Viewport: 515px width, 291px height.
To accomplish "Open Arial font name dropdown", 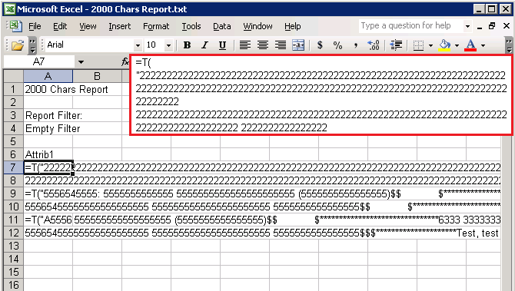I will 138,45.
